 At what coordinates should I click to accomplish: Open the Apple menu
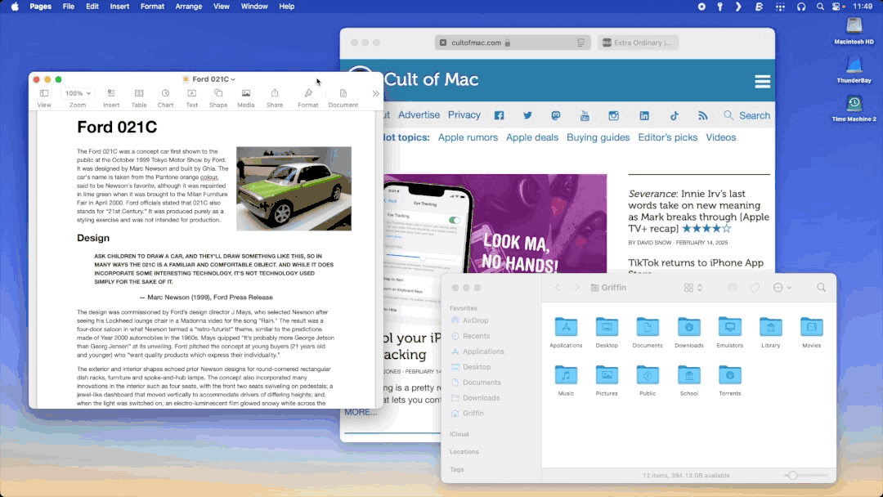(15, 7)
